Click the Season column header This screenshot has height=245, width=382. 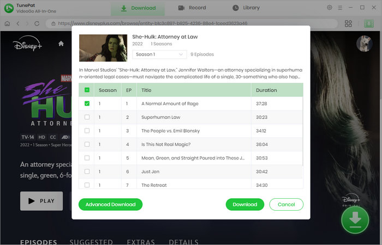108,90
